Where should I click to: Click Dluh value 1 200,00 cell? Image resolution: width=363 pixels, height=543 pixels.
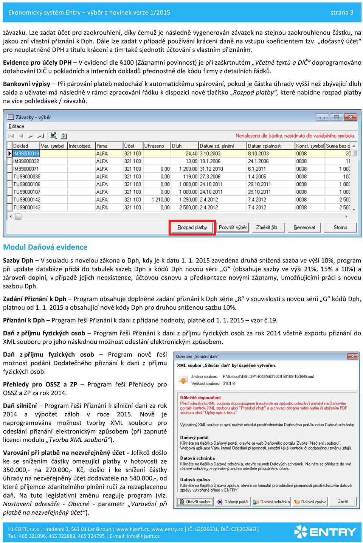[x=185, y=169]
